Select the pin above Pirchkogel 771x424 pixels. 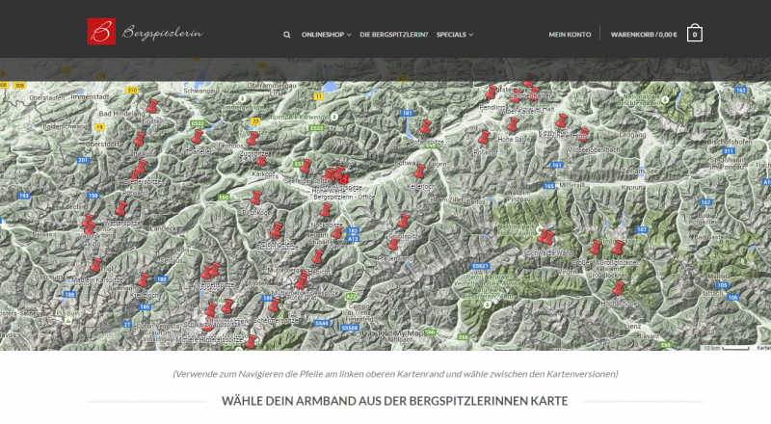coord(256,198)
